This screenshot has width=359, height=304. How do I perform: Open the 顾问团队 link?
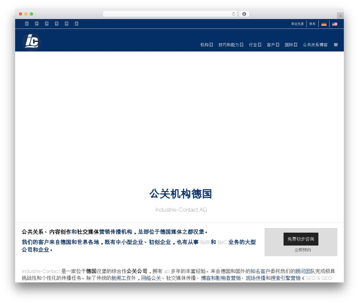point(305,271)
